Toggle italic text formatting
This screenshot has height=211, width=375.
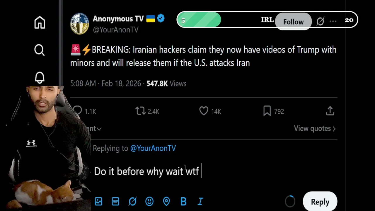[200, 202]
